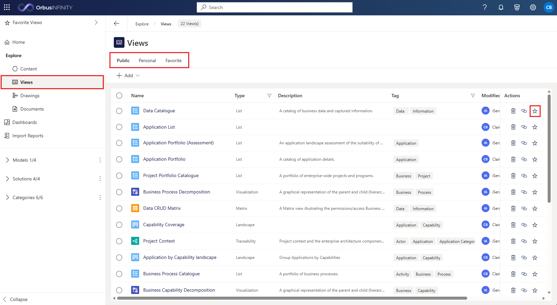
Task: Open the help question mark icon
Action: 485,7
